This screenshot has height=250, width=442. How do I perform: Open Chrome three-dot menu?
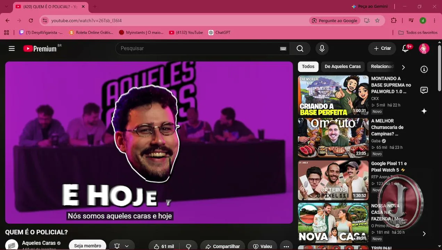click(435, 20)
